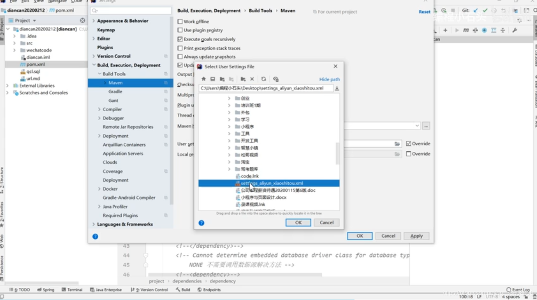Click Git commit green checkmark

(485, 11)
